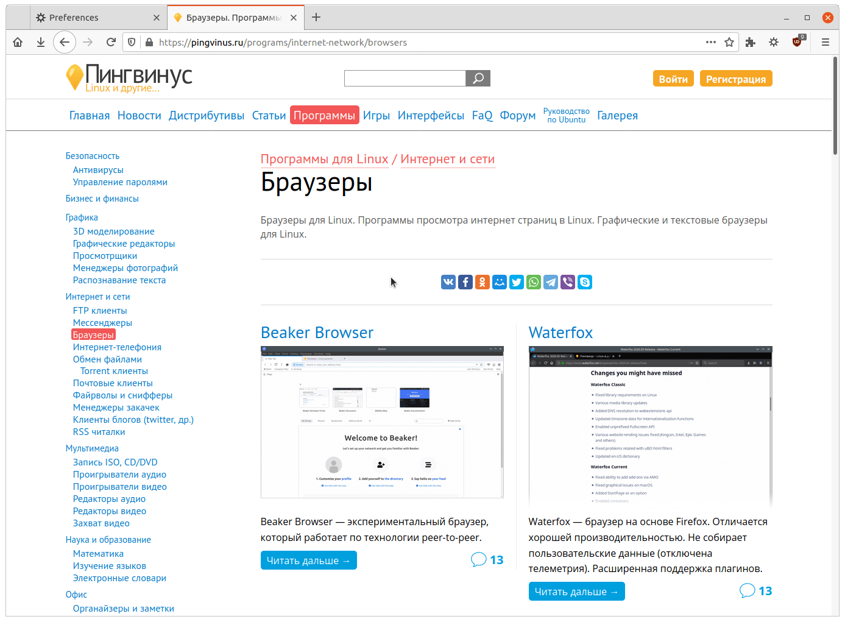This screenshot has height=622, width=845.
Task: Open the Waterfox screenshot thumbnail
Action: click(650, 426)
